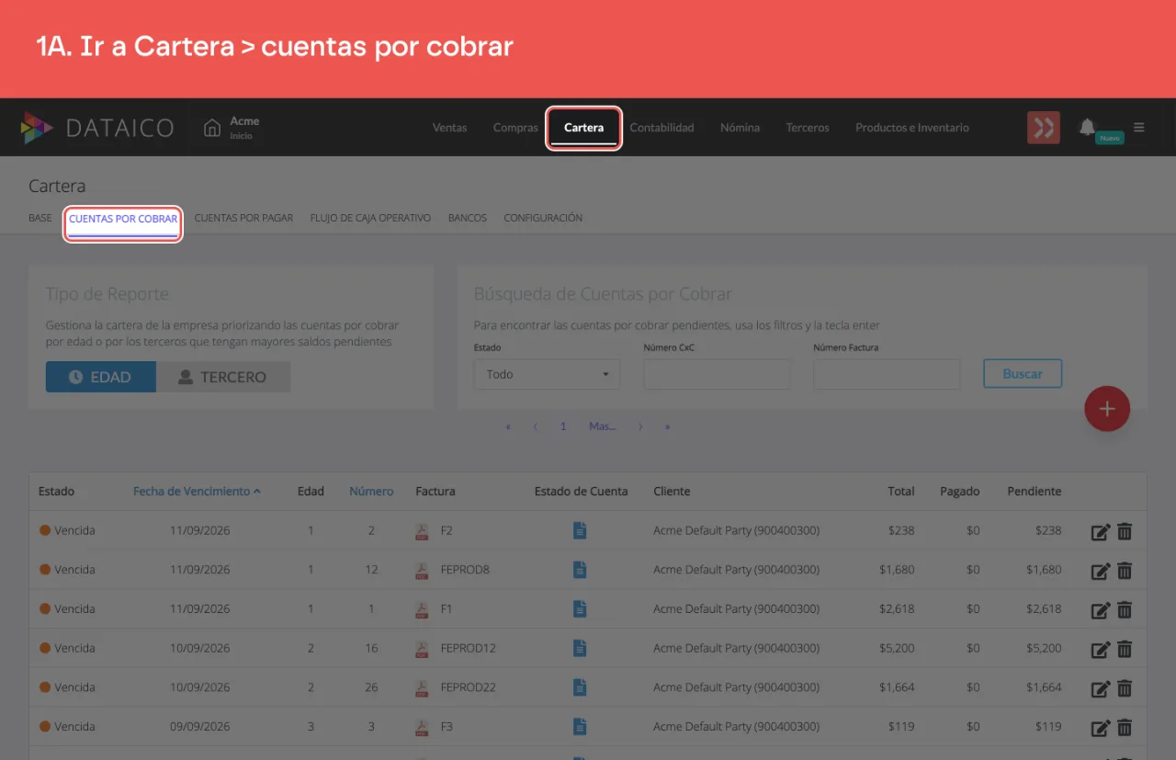1176x760 pixels.
Task: Click the red double-arrow shortcut icon
Action: click(x=1044, y=128)
